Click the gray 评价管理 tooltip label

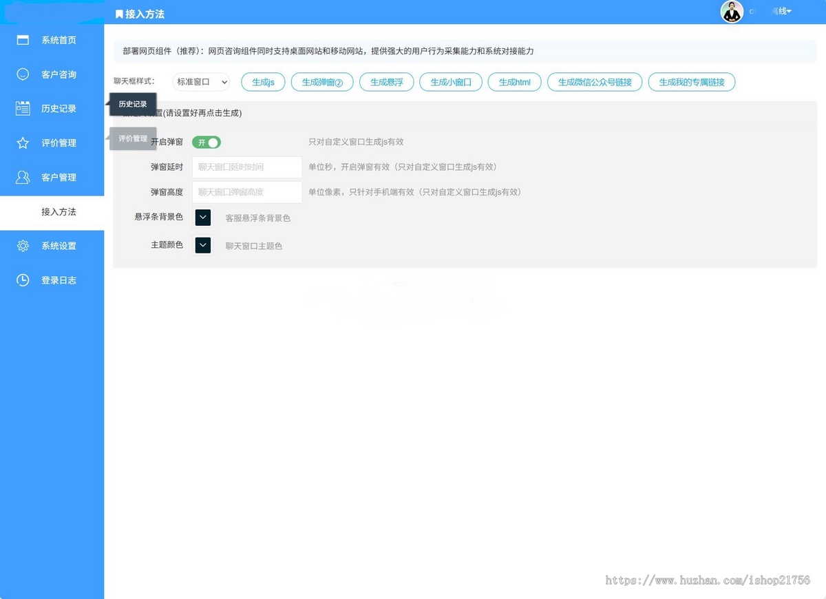133,138
